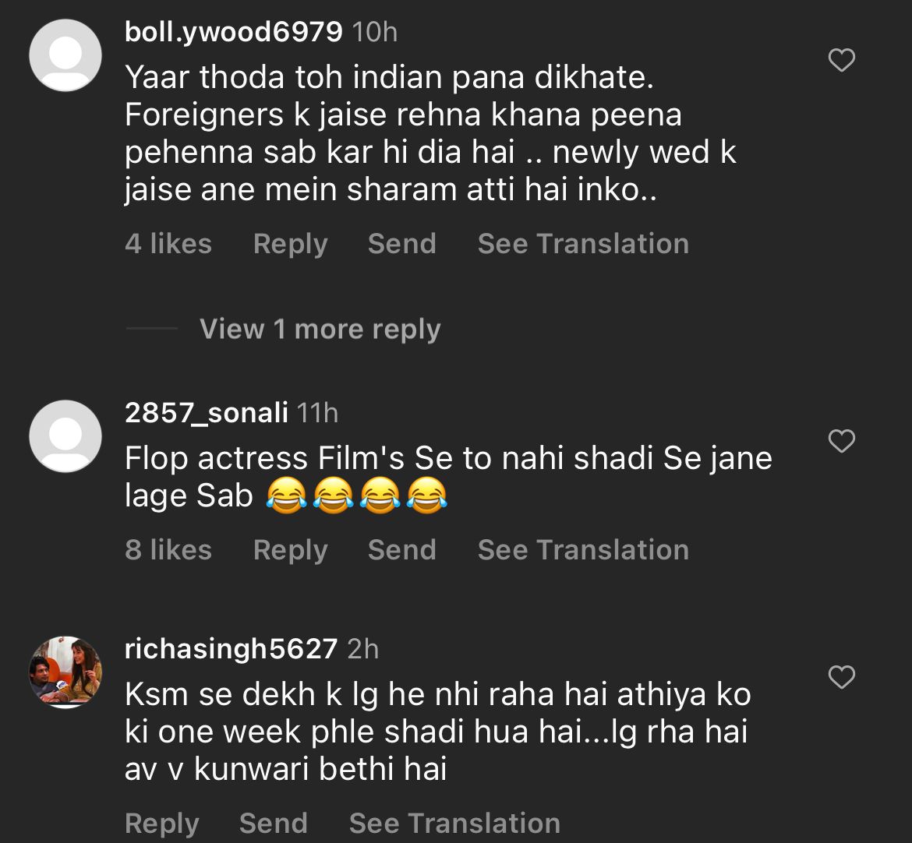
Task: Open richasingh5627 username link
Action: point(231,649)
